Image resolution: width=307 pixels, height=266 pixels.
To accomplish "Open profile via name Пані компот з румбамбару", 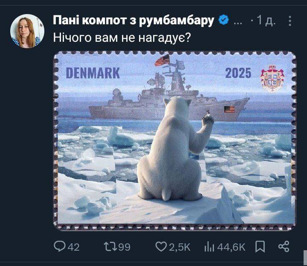I will pyautogui.click(x=134, y=20).
